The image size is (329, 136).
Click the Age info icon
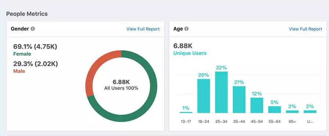186,29
